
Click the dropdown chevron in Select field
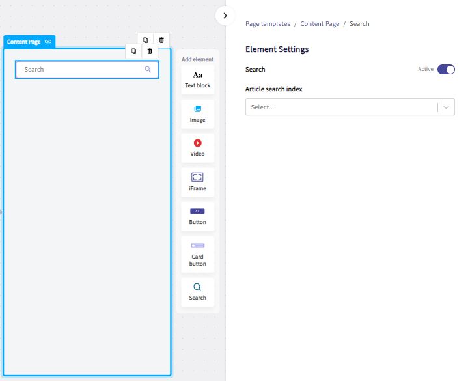(446, 107)
